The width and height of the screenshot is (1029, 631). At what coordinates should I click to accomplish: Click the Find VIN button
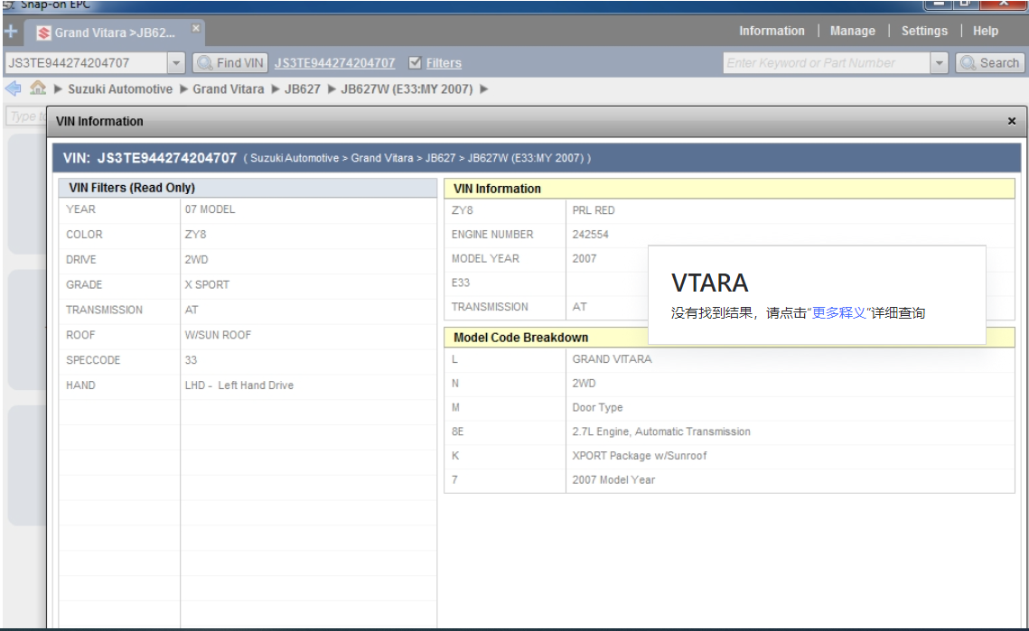(229, 63)
